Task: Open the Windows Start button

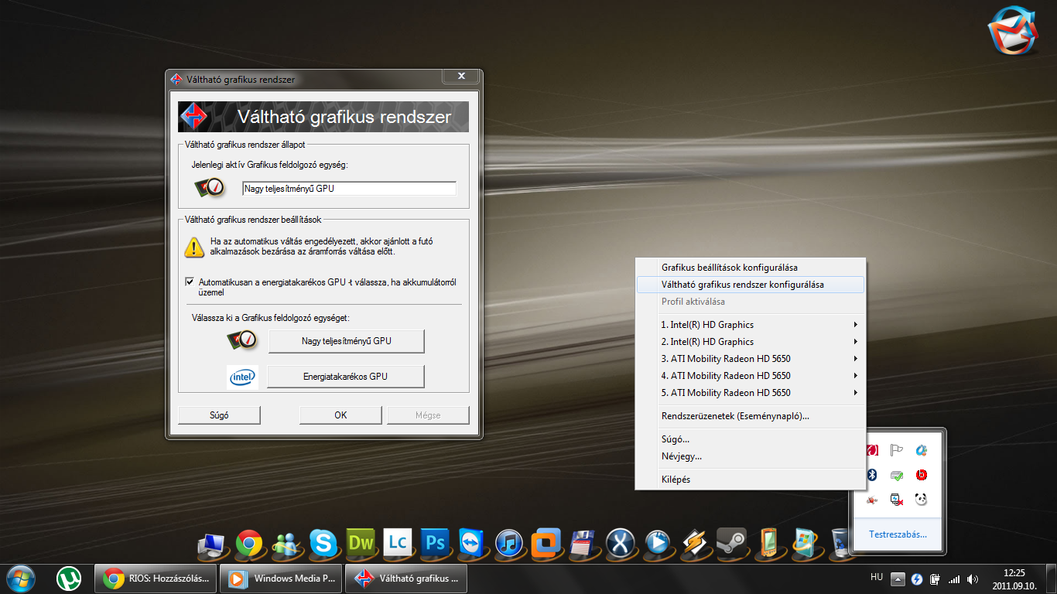Action: coord(21,578)
